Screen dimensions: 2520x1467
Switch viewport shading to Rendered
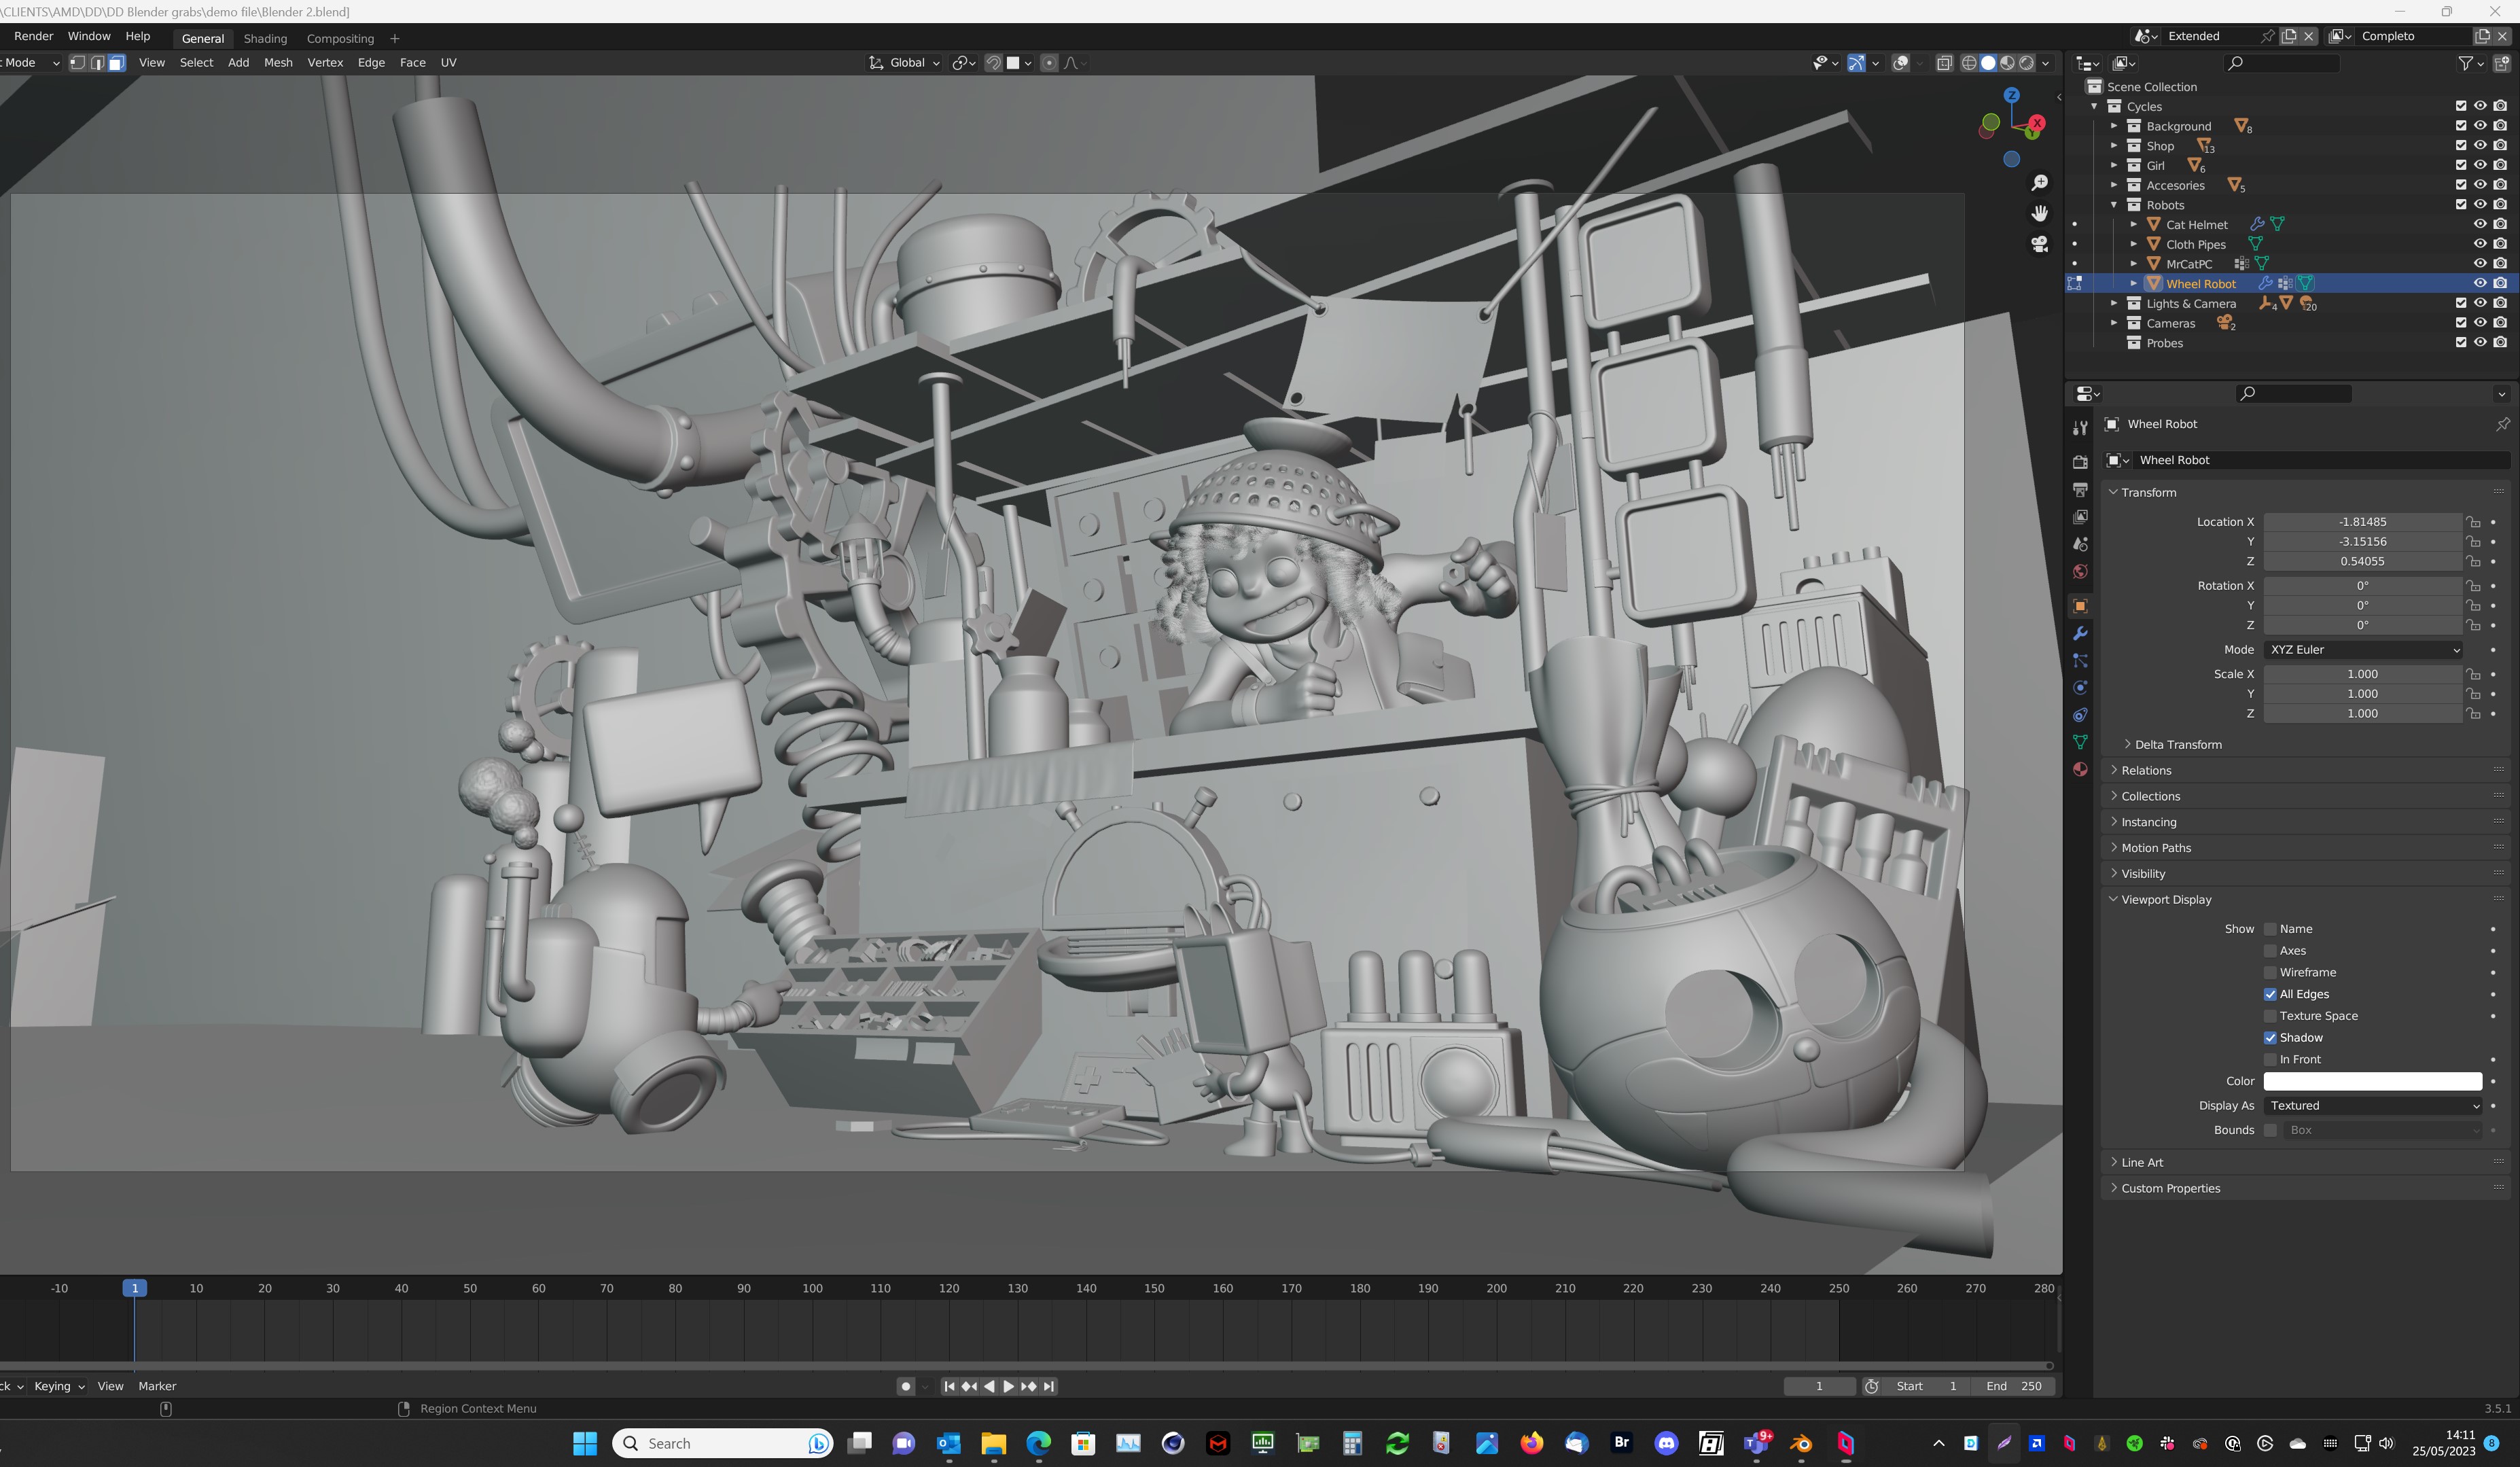click(2026, 63)
